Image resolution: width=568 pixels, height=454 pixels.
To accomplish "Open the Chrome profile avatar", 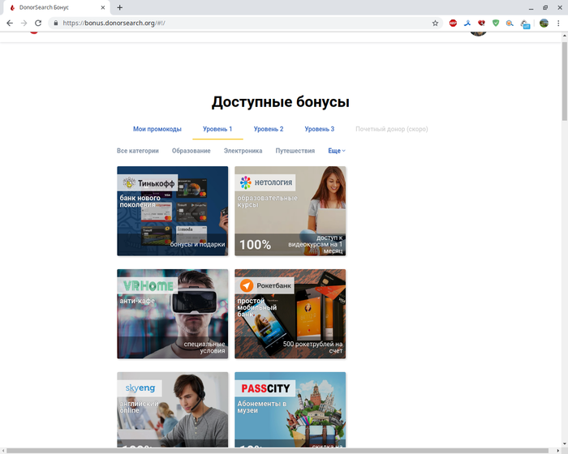I will (544, 24).
